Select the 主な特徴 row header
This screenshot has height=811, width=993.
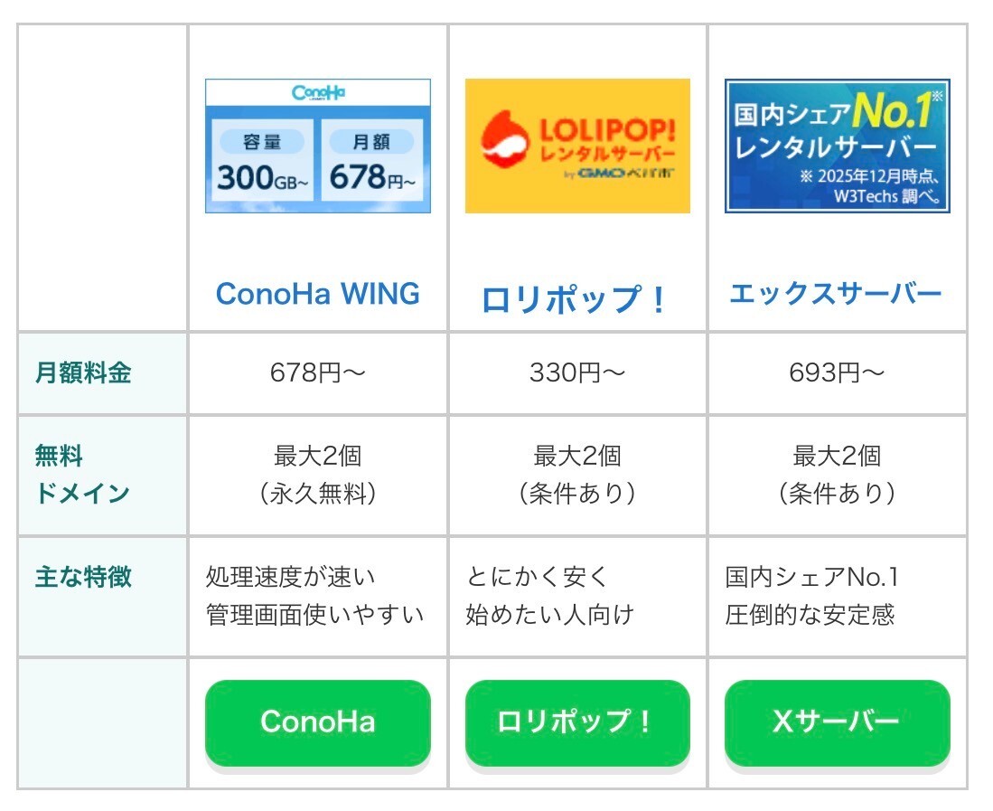point(103,596)
